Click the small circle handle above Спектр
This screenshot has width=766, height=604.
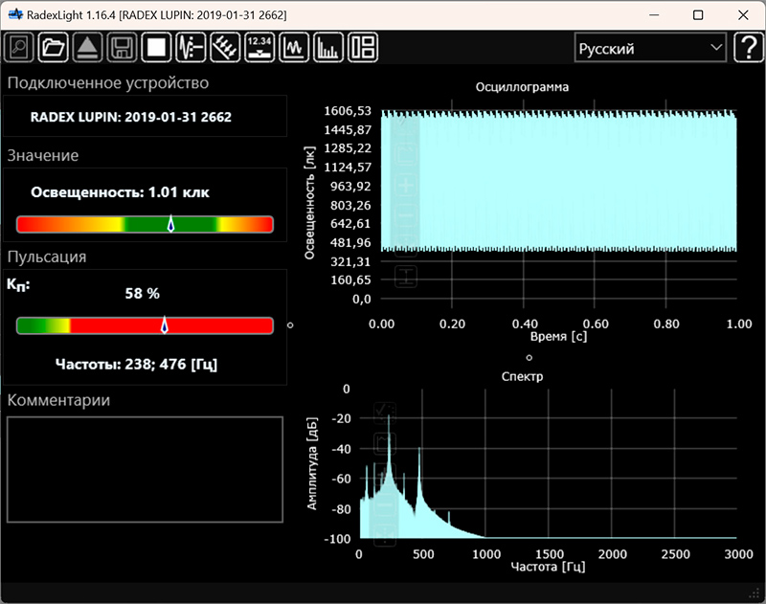(529, 357)
